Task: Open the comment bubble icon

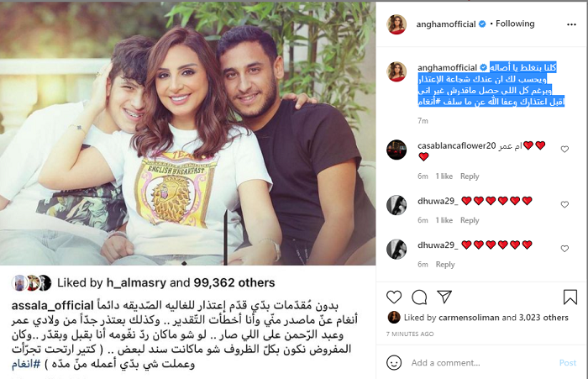Action: 419,297
